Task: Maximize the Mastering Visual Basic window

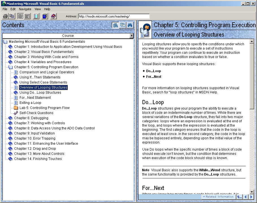Action: tap(248, 3)
